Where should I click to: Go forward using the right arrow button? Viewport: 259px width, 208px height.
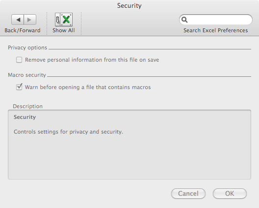(30, 20)
